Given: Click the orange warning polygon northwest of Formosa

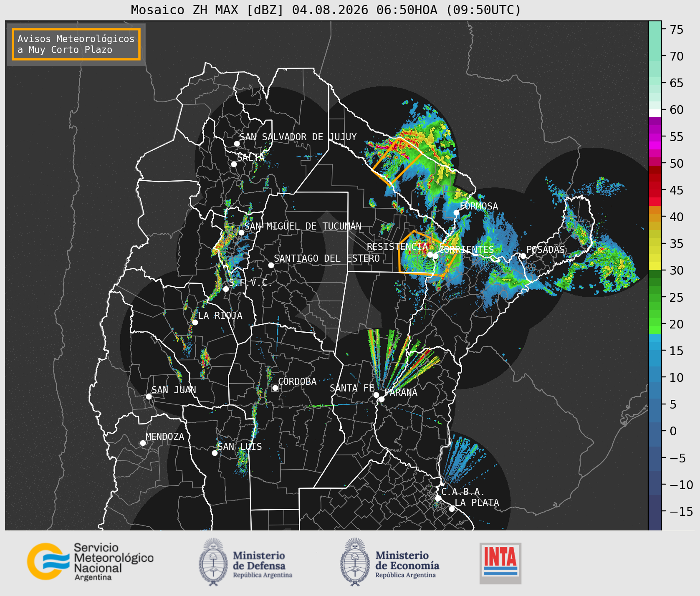Looking at the screenshot, I should click(x=397, y=161).
